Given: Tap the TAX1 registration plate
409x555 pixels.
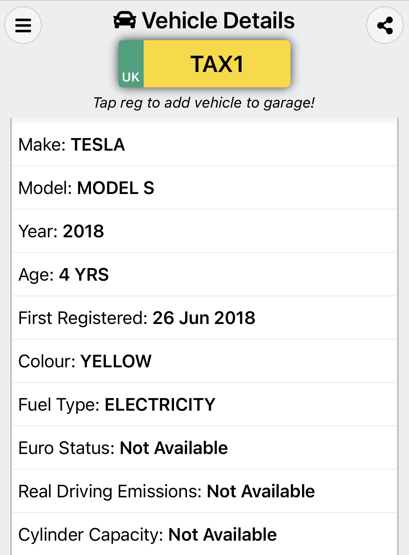Looking at the screenshot, I should coord(217,64).
